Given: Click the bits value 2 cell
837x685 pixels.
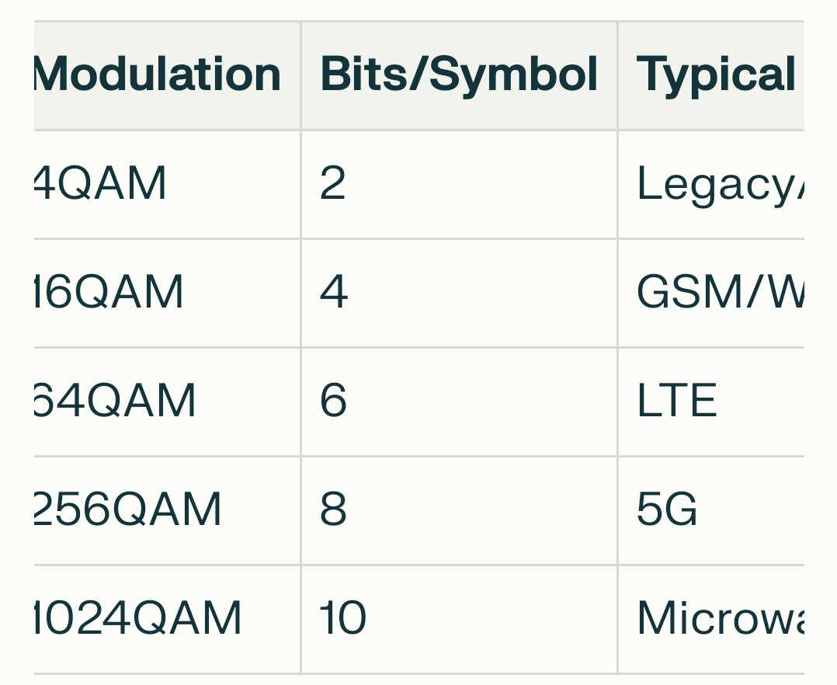Looking at the screenshot, I should coord(459,185).
